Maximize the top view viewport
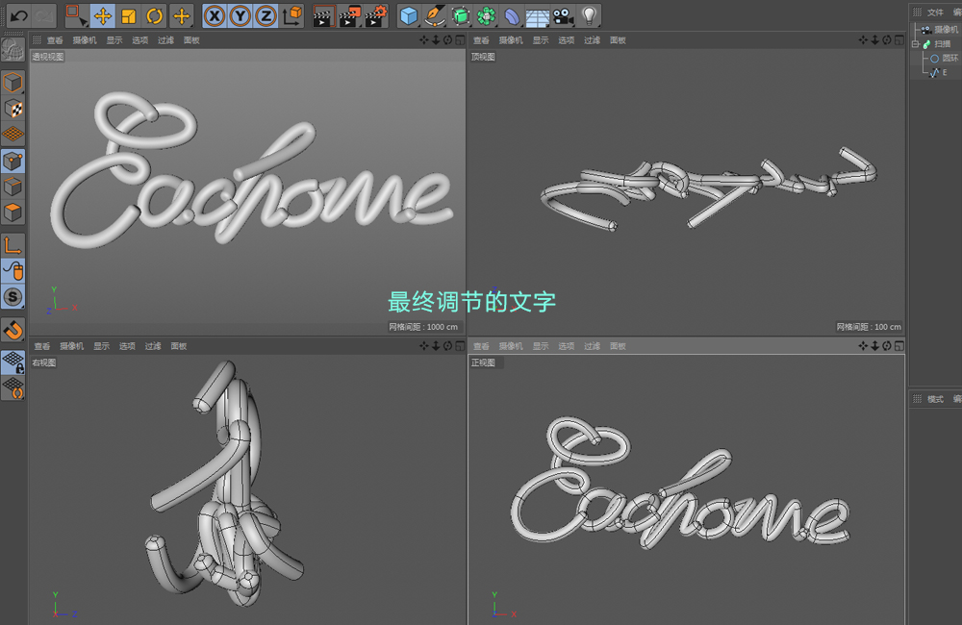The height and width of the screenshot is (625, 962). click(899, 39)
